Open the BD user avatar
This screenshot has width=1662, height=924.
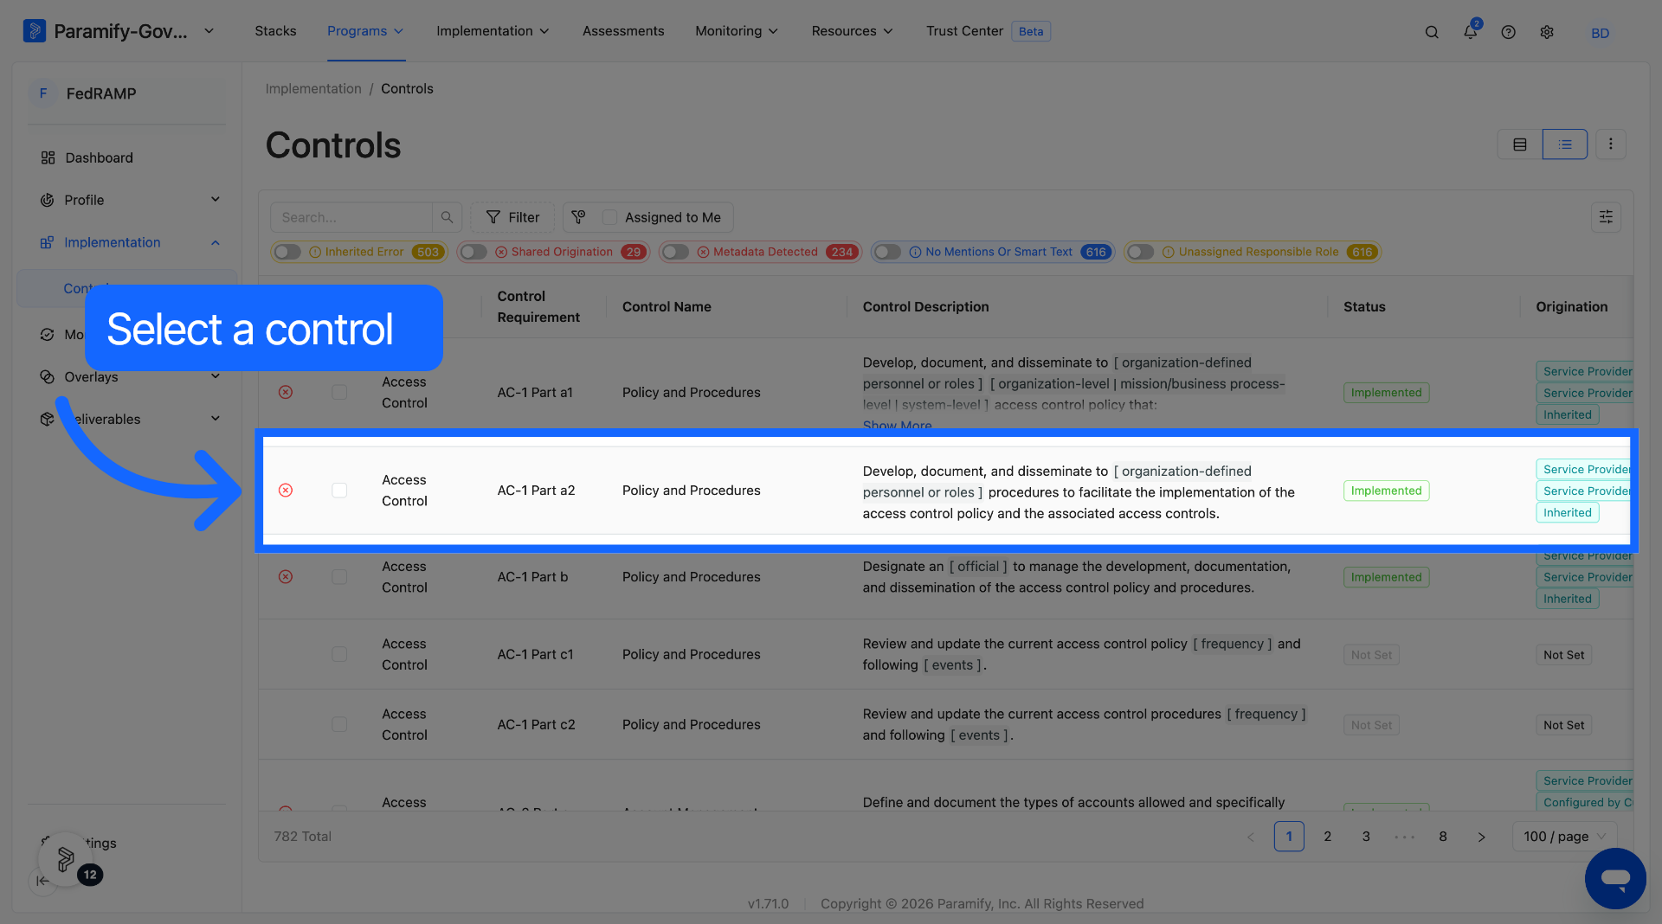coord(1600,33)
